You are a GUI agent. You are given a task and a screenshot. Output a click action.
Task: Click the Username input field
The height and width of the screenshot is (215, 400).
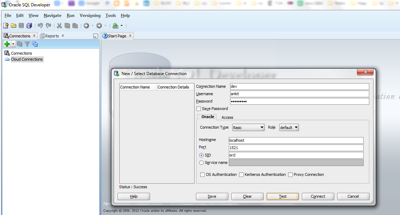[x=299, y=94]
